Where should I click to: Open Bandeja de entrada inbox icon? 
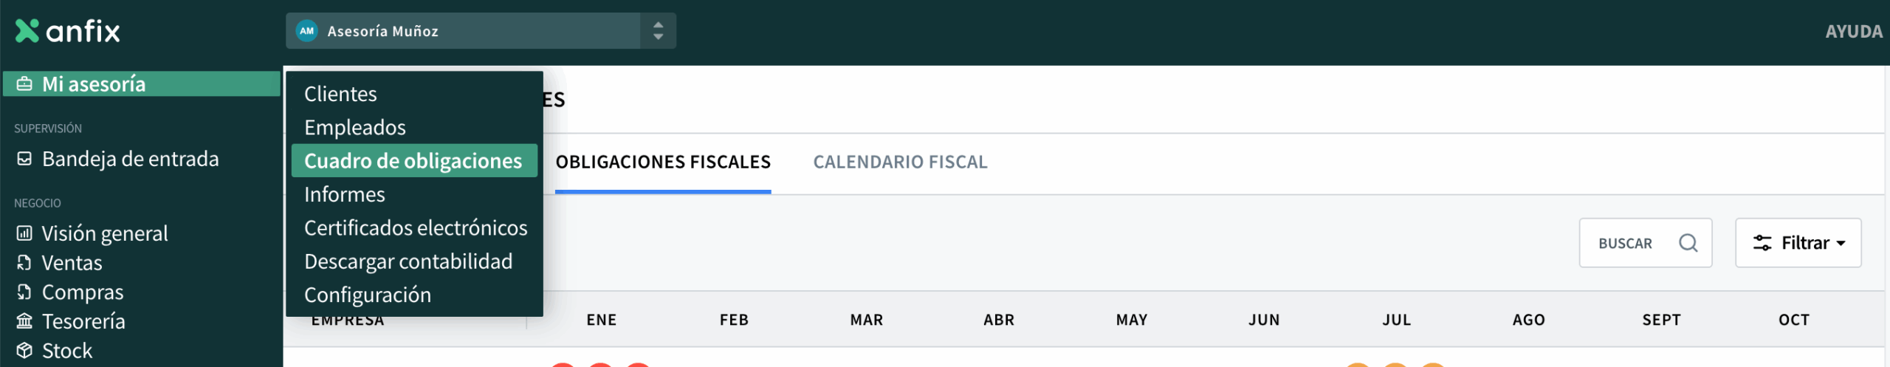click(24, 159)
